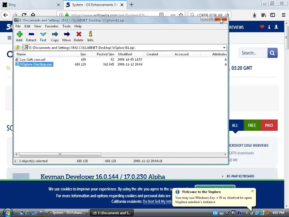Go back in the browser
Viewport: 289px width, 217px height.
pyautogui.click(x=6, y=15)
